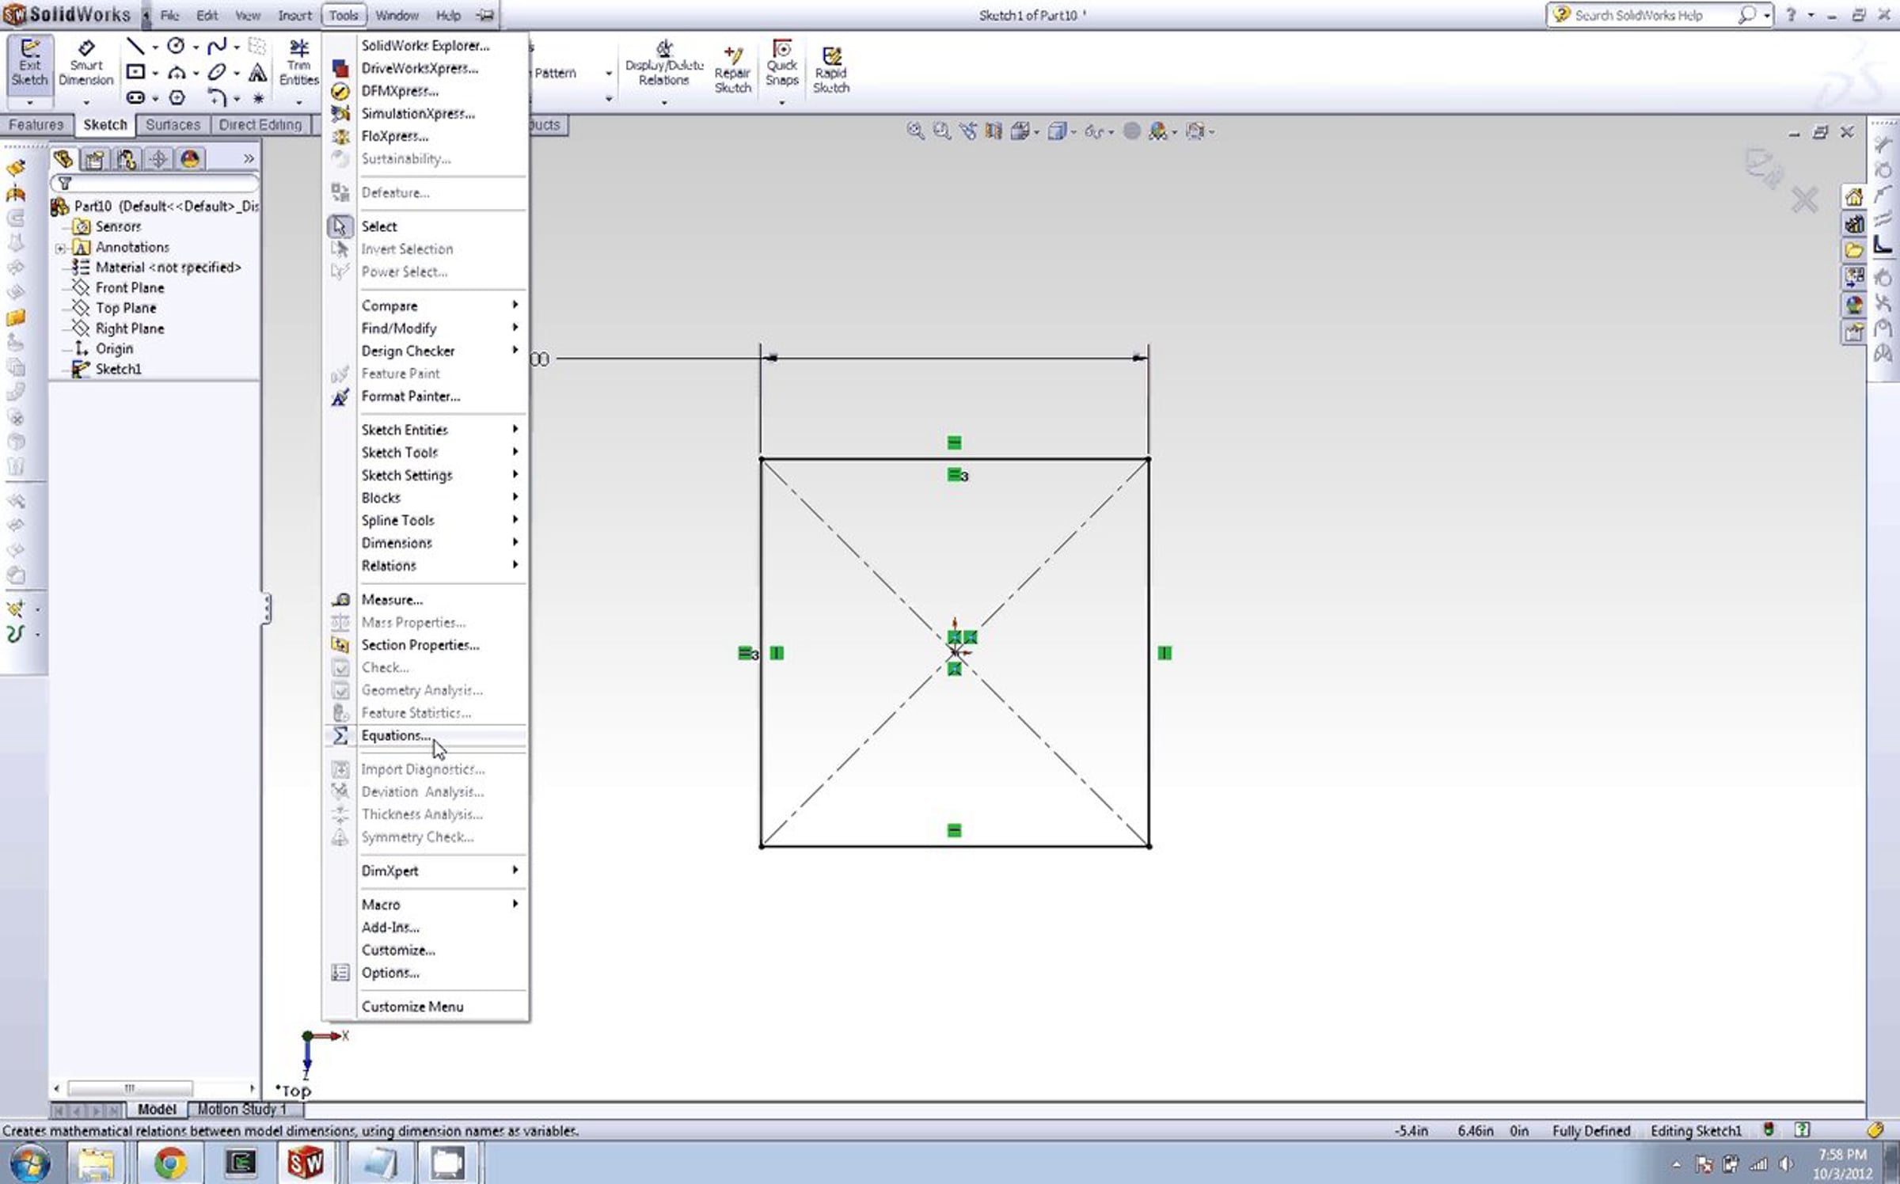Select the Smart Dimension tool
The height and width of the screenshot is (1184, 1900).
point(86,63)
